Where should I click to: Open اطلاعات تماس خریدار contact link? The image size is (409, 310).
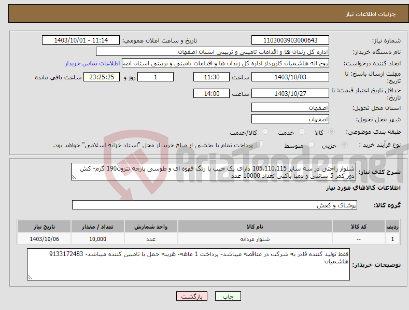coord(92,63)
